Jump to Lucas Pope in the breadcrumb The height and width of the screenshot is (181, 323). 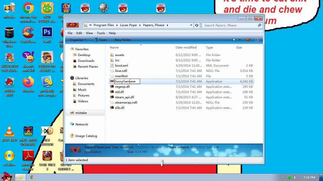coord(128,25)
